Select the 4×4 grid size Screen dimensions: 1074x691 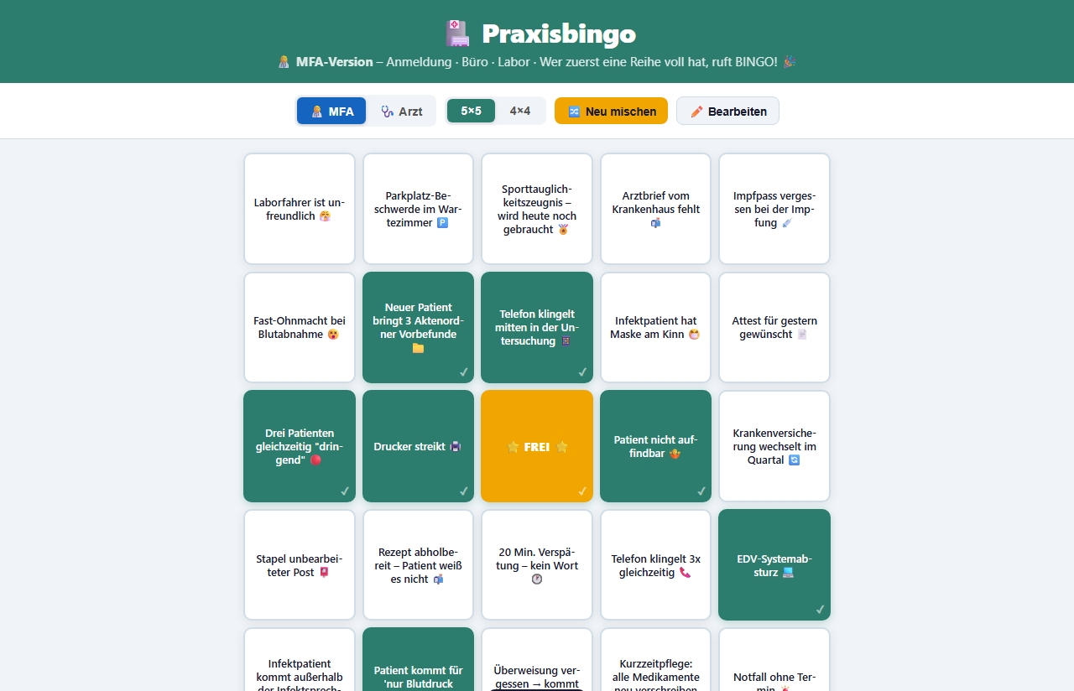click(520, 111)
